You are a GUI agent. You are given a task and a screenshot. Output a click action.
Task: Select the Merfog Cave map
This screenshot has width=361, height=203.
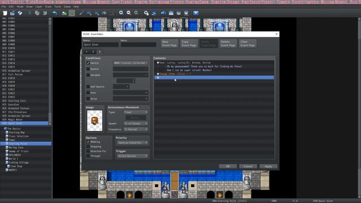tap(16, 147)
